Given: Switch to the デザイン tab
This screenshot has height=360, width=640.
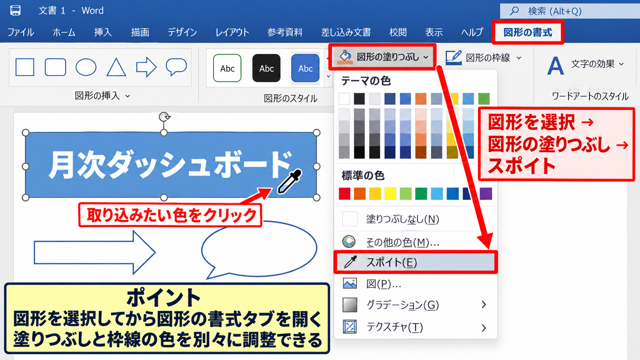Looking at the screenshot, I should coord(182,32).
